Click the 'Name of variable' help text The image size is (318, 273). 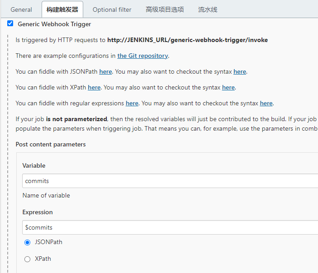[x=46, y=196]
